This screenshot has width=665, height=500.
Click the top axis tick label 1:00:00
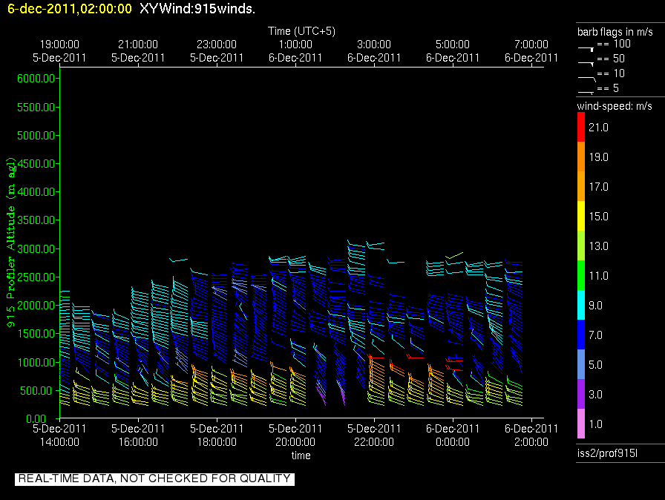[x=295, y=45]
